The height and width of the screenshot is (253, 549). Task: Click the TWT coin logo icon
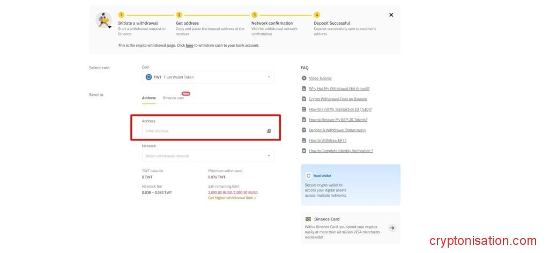pos(149,77)
